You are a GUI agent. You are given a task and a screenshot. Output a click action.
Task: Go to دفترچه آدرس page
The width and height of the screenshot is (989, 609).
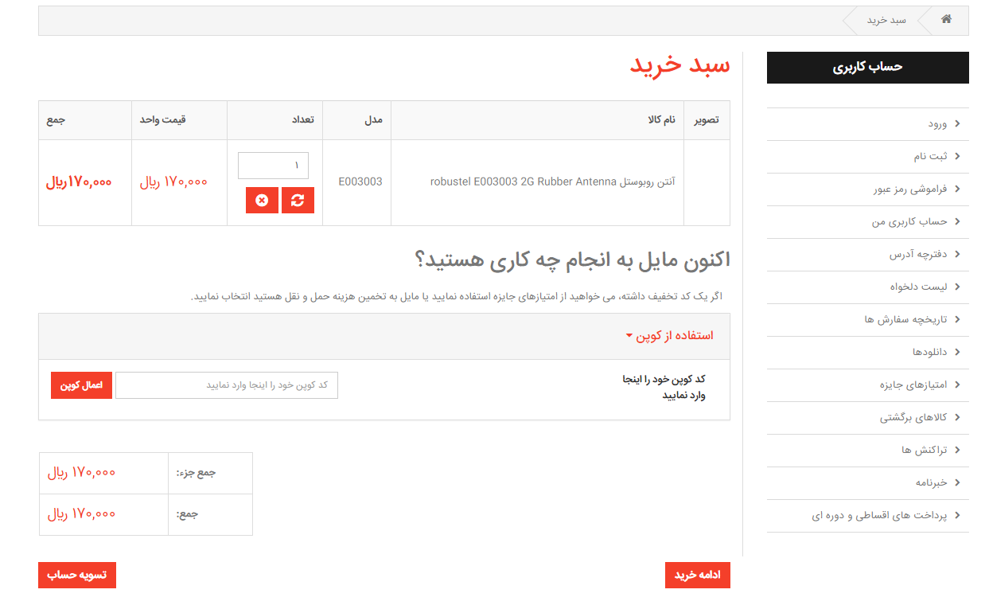click(917, 255)
